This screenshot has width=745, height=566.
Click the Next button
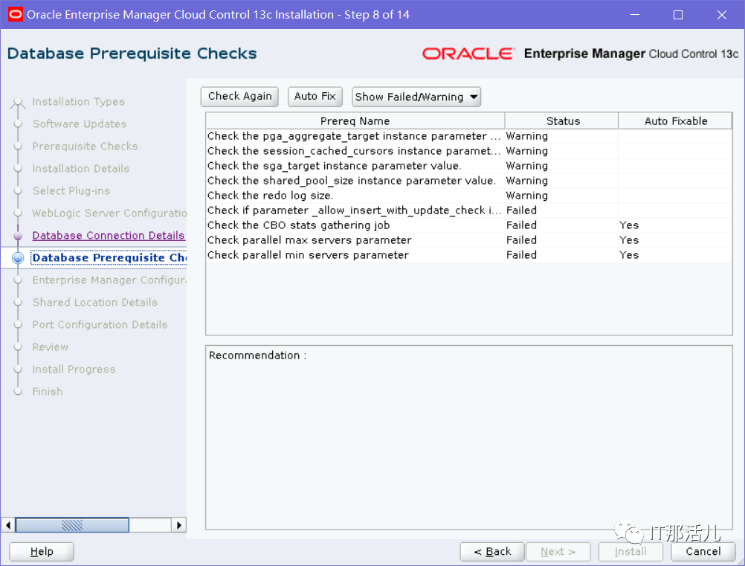click(558, 552)
